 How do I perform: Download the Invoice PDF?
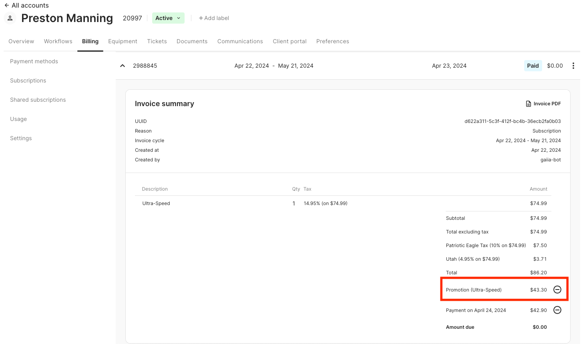click(543, 104)
